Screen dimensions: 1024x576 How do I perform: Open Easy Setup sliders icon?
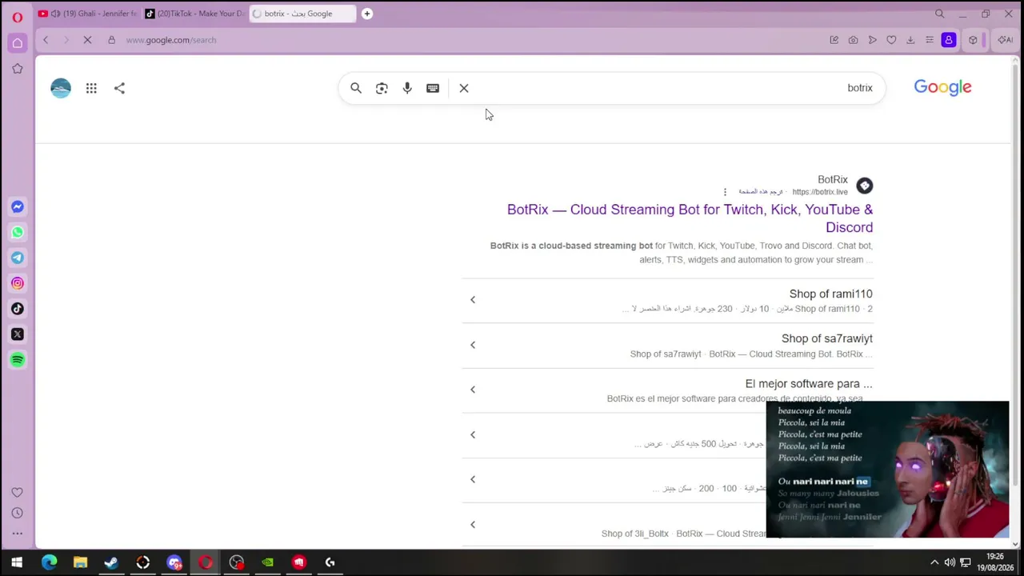pos(930,40)
